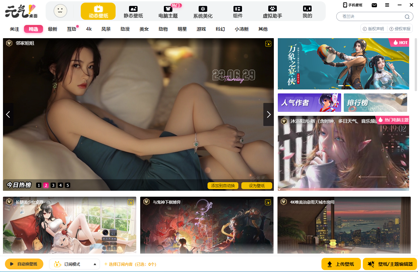The width and height of the screenshot is (418, 272).
Task: Open the 手机壁纸 mobile wallpaper icon
Action: (353, 5)
